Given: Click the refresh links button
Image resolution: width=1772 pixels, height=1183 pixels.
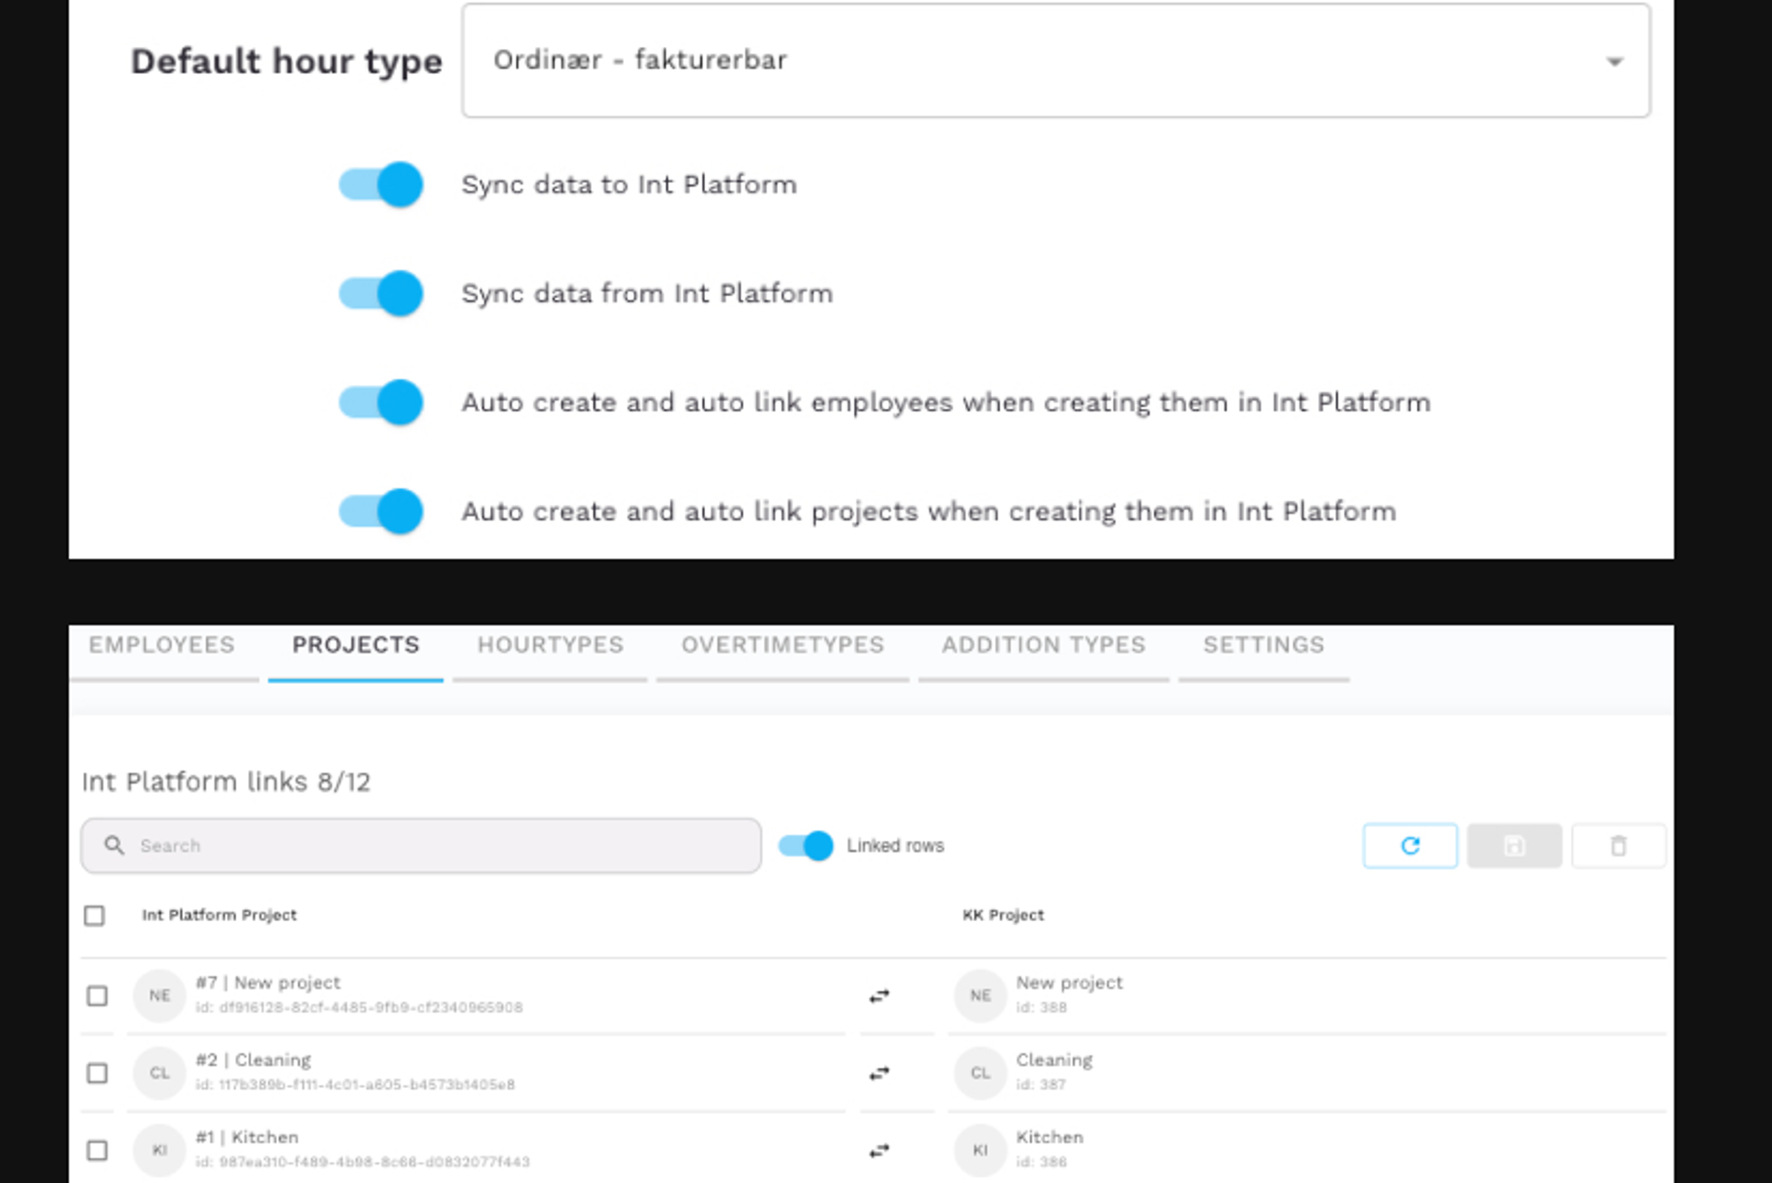Looking at the screenshot, I should [1409, 845].
